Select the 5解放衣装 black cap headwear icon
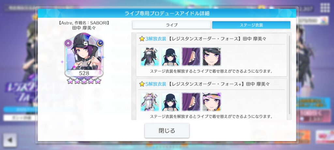Image resolution: width=334 pixels, height=150 pixels. coord(170,102)
